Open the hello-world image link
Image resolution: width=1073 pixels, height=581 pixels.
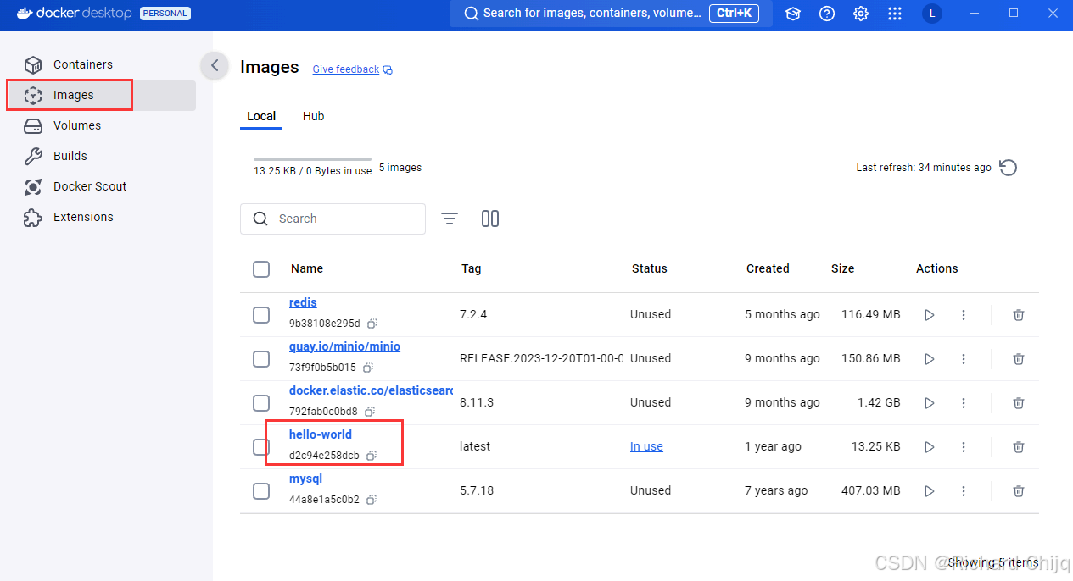321,434
